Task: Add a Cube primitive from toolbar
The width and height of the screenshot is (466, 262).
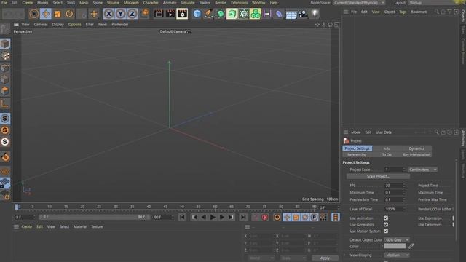Action: [x=197, y=14]
